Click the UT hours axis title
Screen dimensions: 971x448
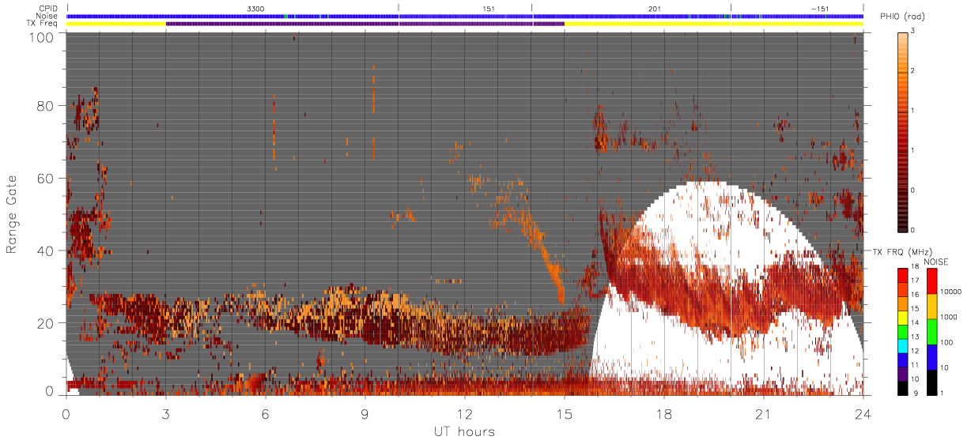point(463,431)
